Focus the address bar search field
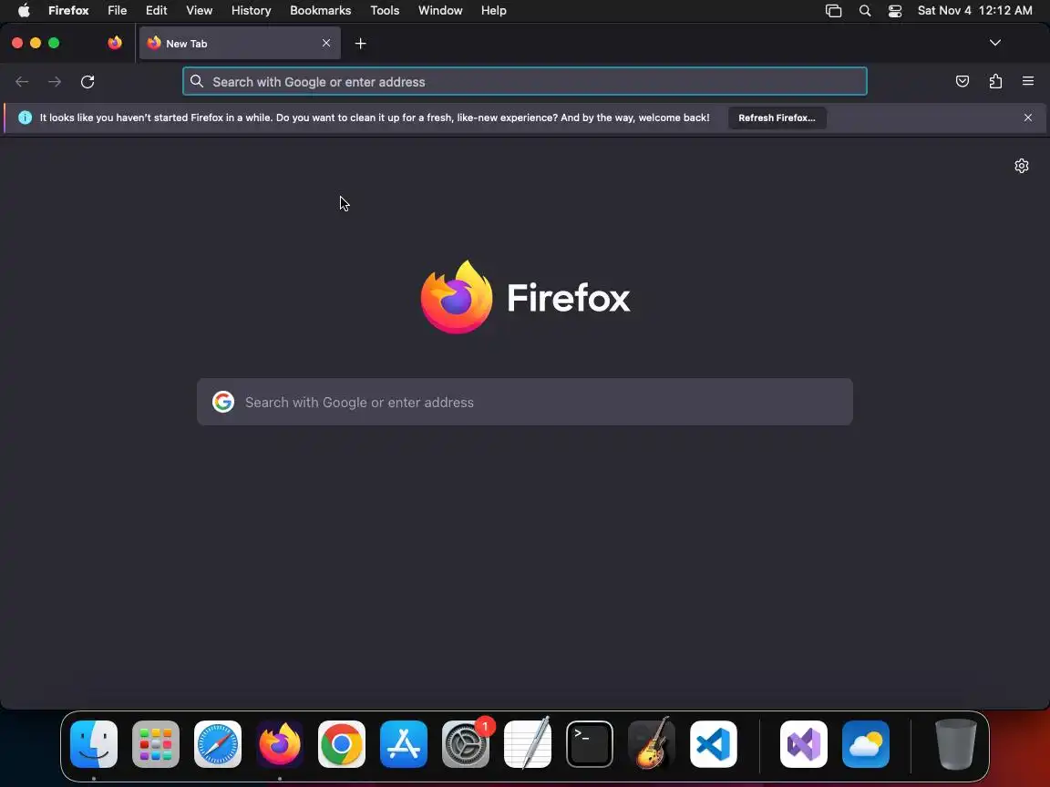 point(525,82)
